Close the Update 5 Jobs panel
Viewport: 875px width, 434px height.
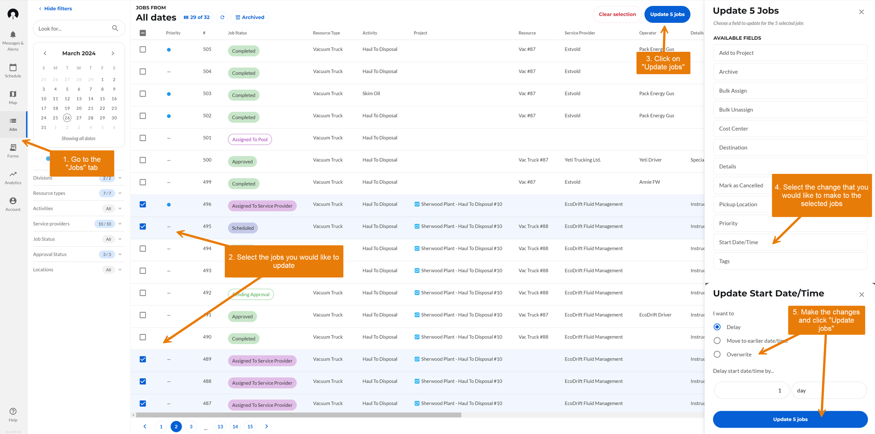coord(861,12)
